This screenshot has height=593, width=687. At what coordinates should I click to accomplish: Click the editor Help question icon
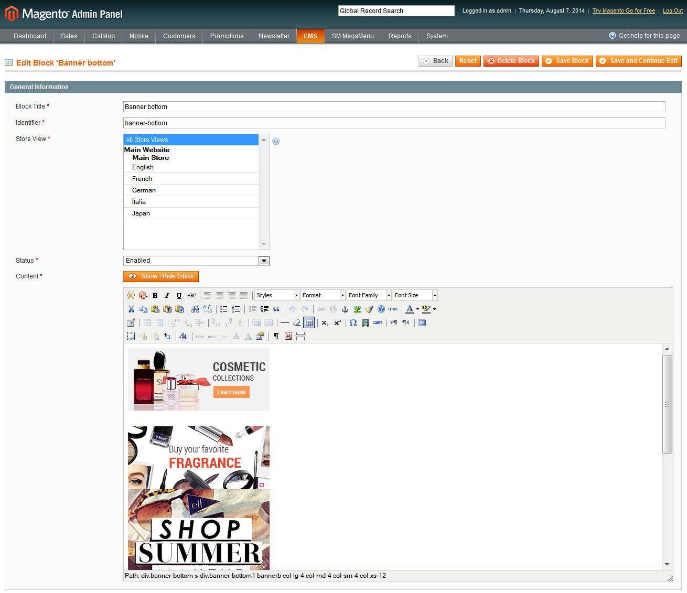click(381, 309)
